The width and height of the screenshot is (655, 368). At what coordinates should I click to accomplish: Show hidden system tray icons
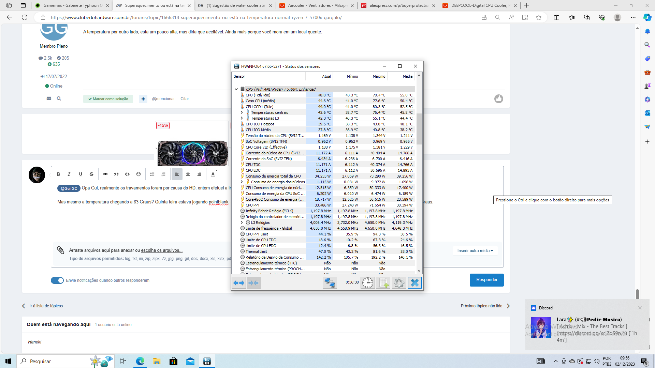pos(556,361)
